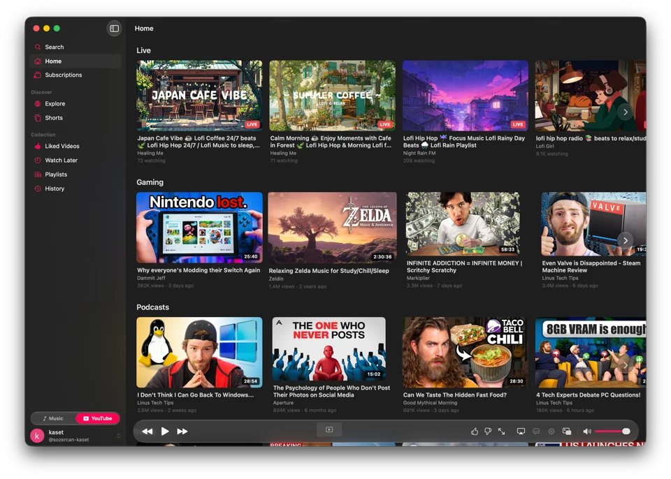Open the Japan Cafe Vibe live stream thumbnail
671x479 pixels.
[x=199, y=96]
